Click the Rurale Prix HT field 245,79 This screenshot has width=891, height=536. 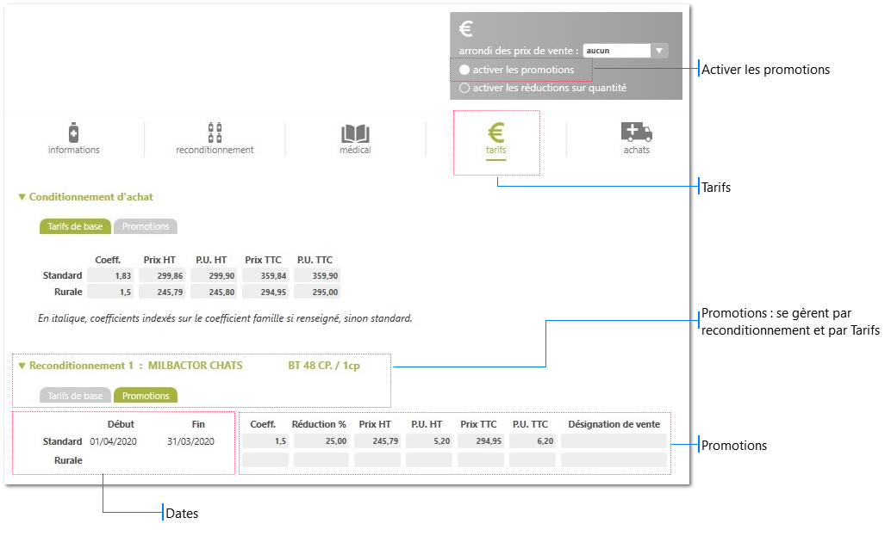[162, 293]
